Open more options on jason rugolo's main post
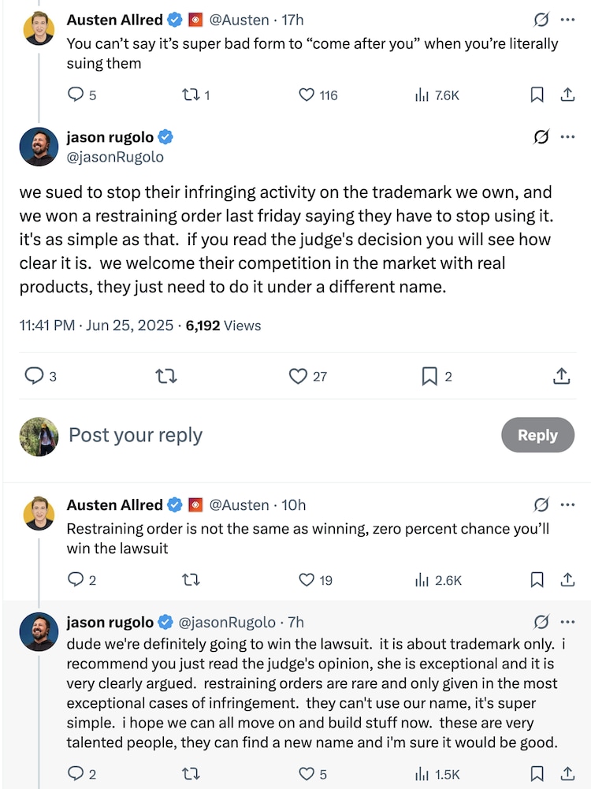 tap(567, 137)
